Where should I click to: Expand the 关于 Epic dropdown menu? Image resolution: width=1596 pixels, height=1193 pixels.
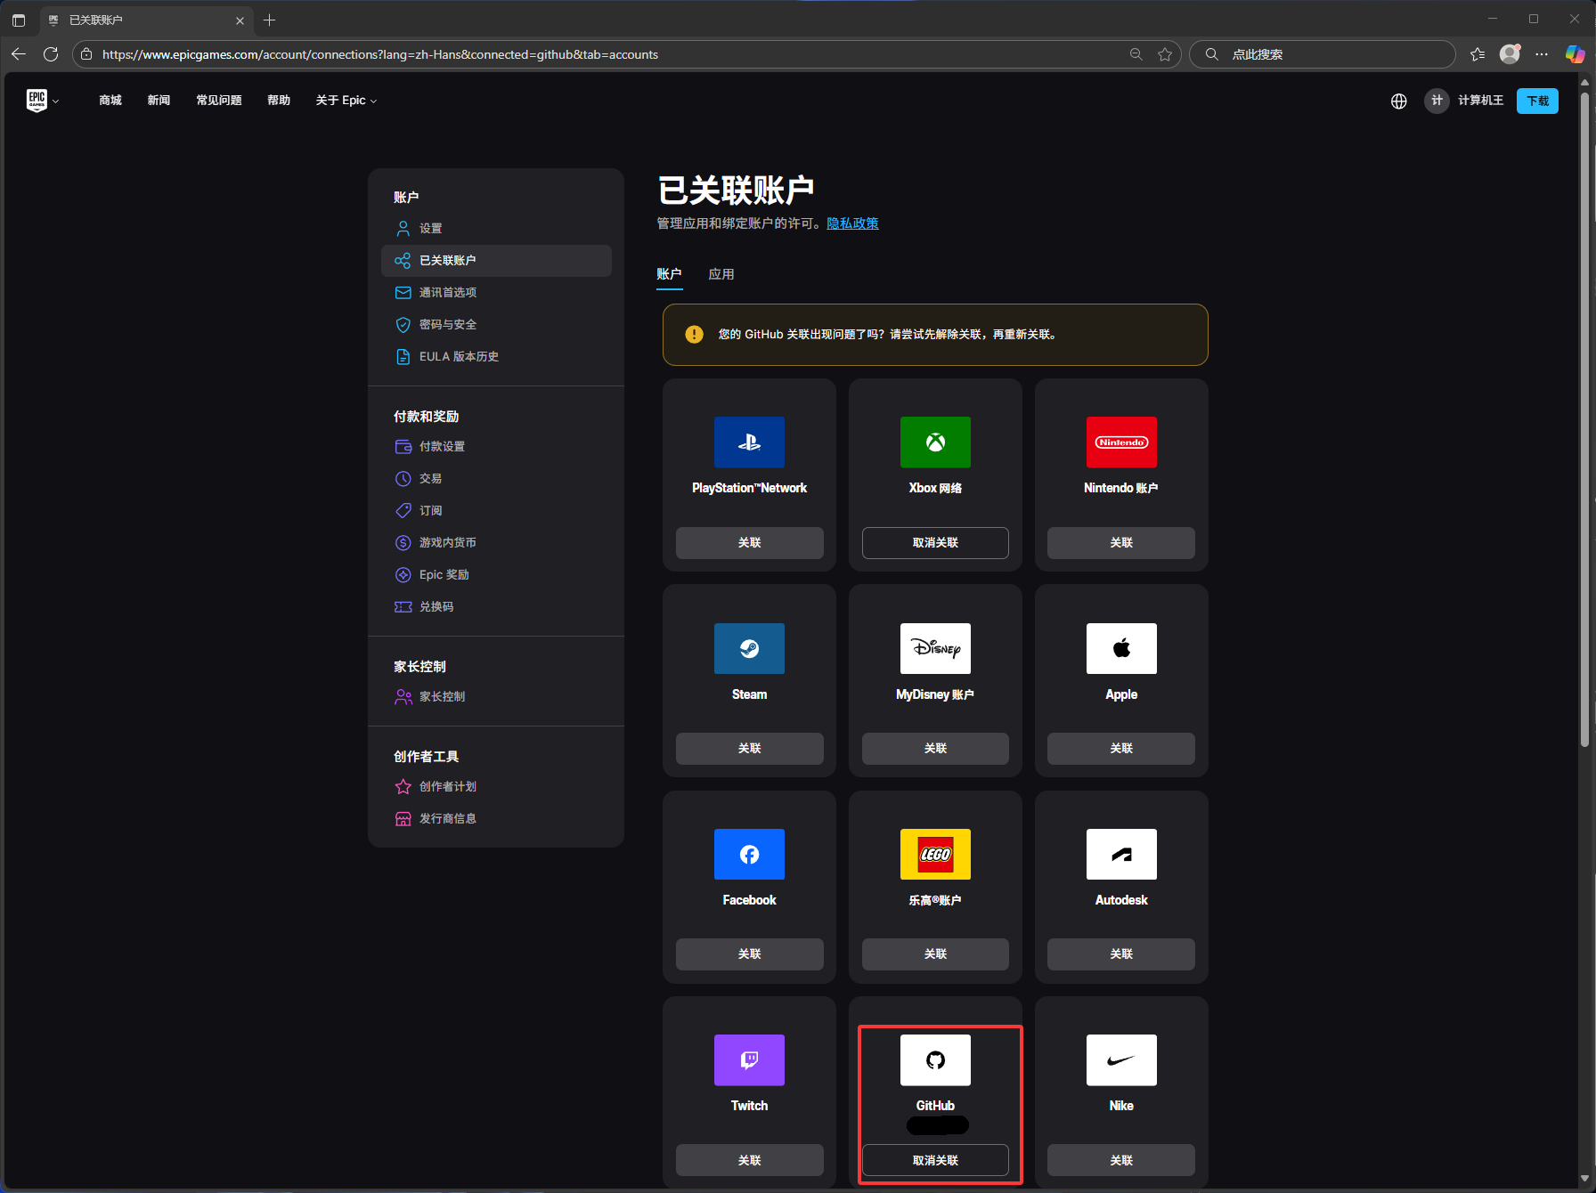(x=346, y=101)
